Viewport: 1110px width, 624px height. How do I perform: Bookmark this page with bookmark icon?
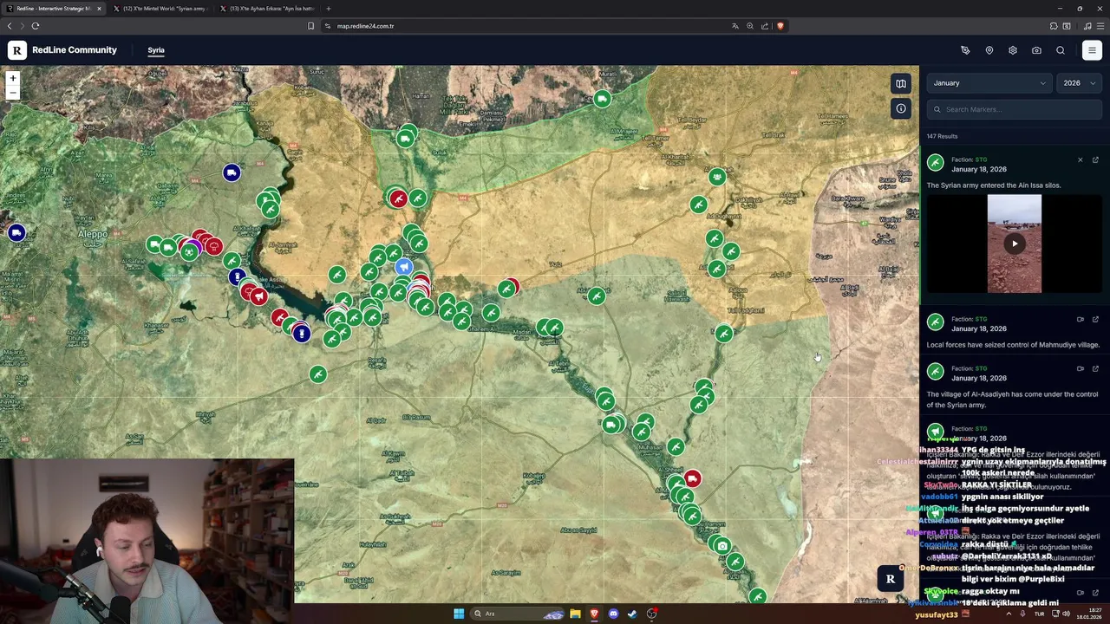[x=310, y=26]
